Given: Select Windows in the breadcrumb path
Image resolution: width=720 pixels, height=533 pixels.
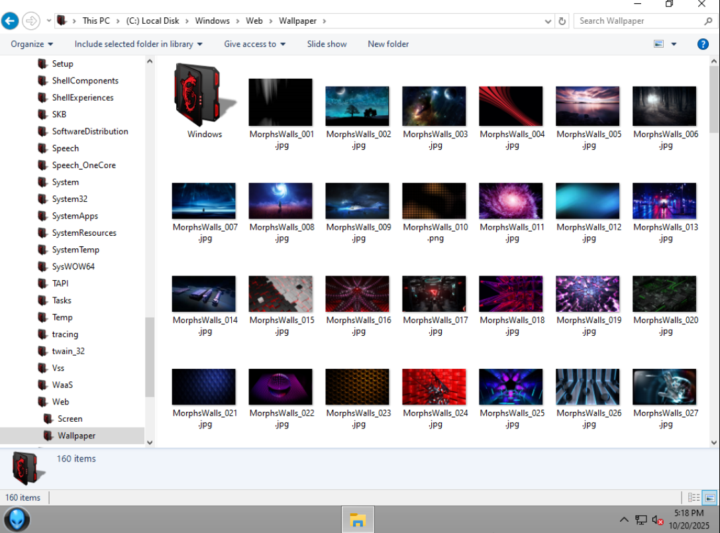Looking at the screenshot, I should 212,21.
